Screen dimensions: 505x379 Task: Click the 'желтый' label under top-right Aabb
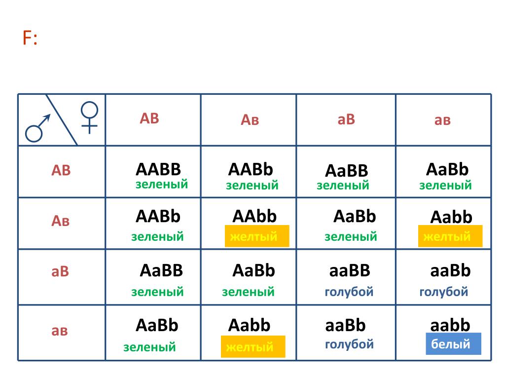(x=450, y=236)
